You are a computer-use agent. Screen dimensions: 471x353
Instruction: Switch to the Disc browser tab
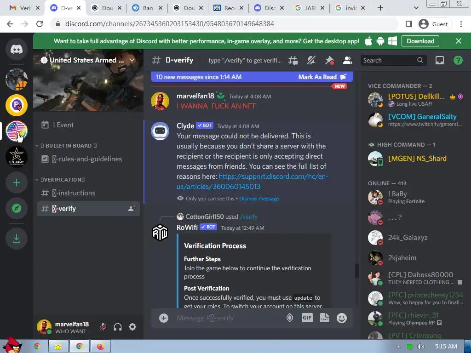(269, 8)
